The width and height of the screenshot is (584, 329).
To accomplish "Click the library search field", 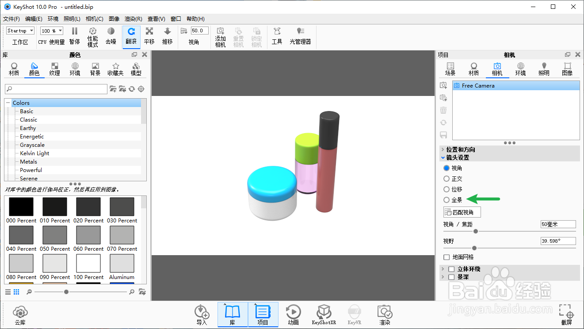I will pyautogui.click(x=56, y=89).
